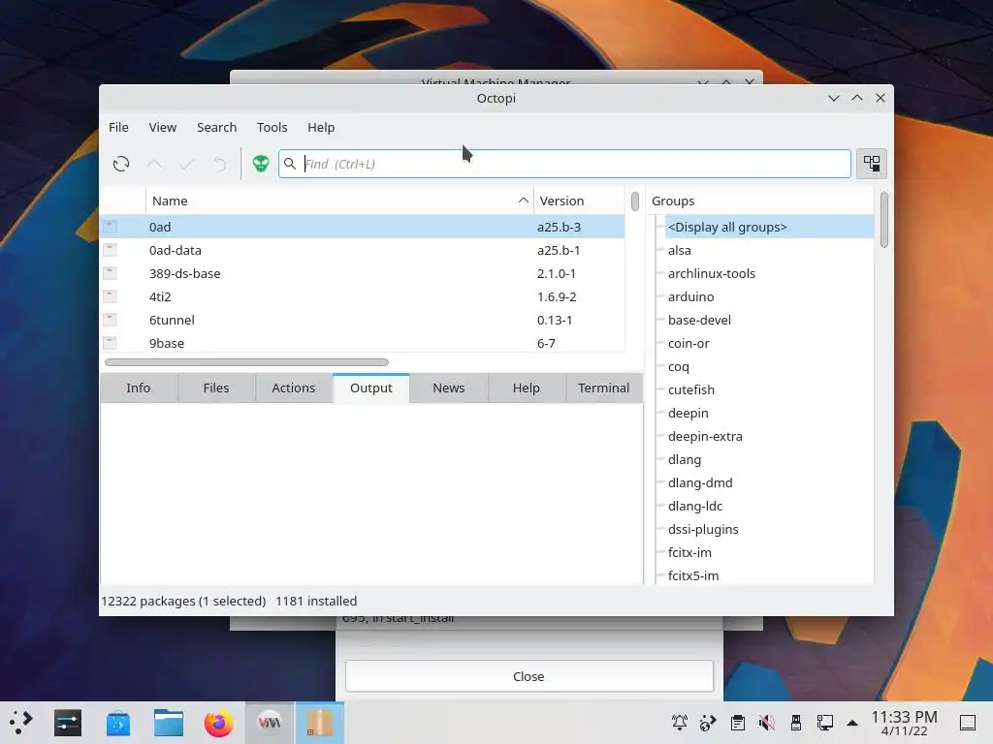Click the Octopi taskbar entry
993x744 pixels.
tap(320, 723)
